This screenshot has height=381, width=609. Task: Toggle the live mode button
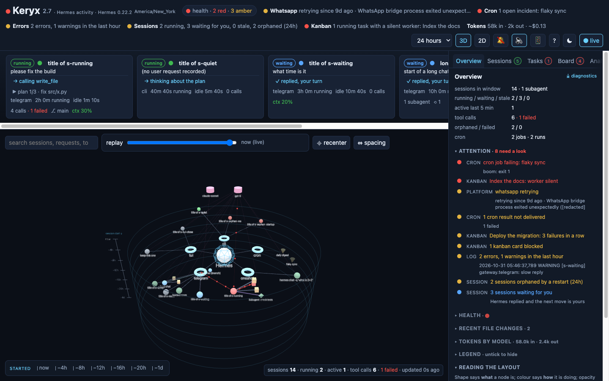pos(591,41)
